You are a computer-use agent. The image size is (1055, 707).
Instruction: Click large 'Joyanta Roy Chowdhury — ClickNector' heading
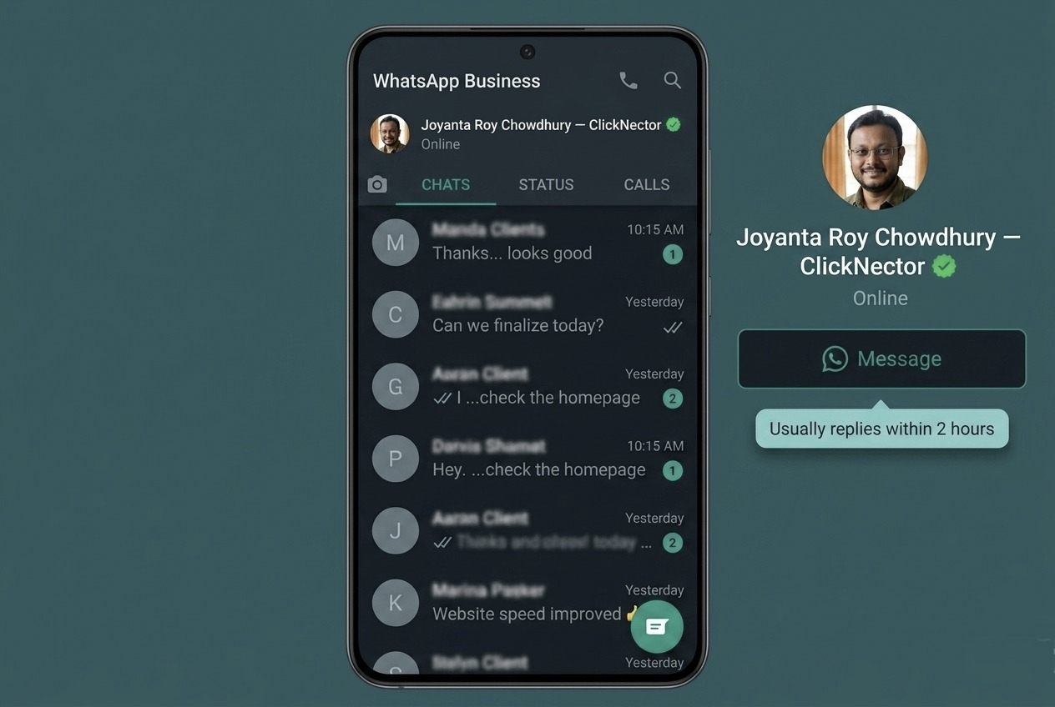pos(878,252)
